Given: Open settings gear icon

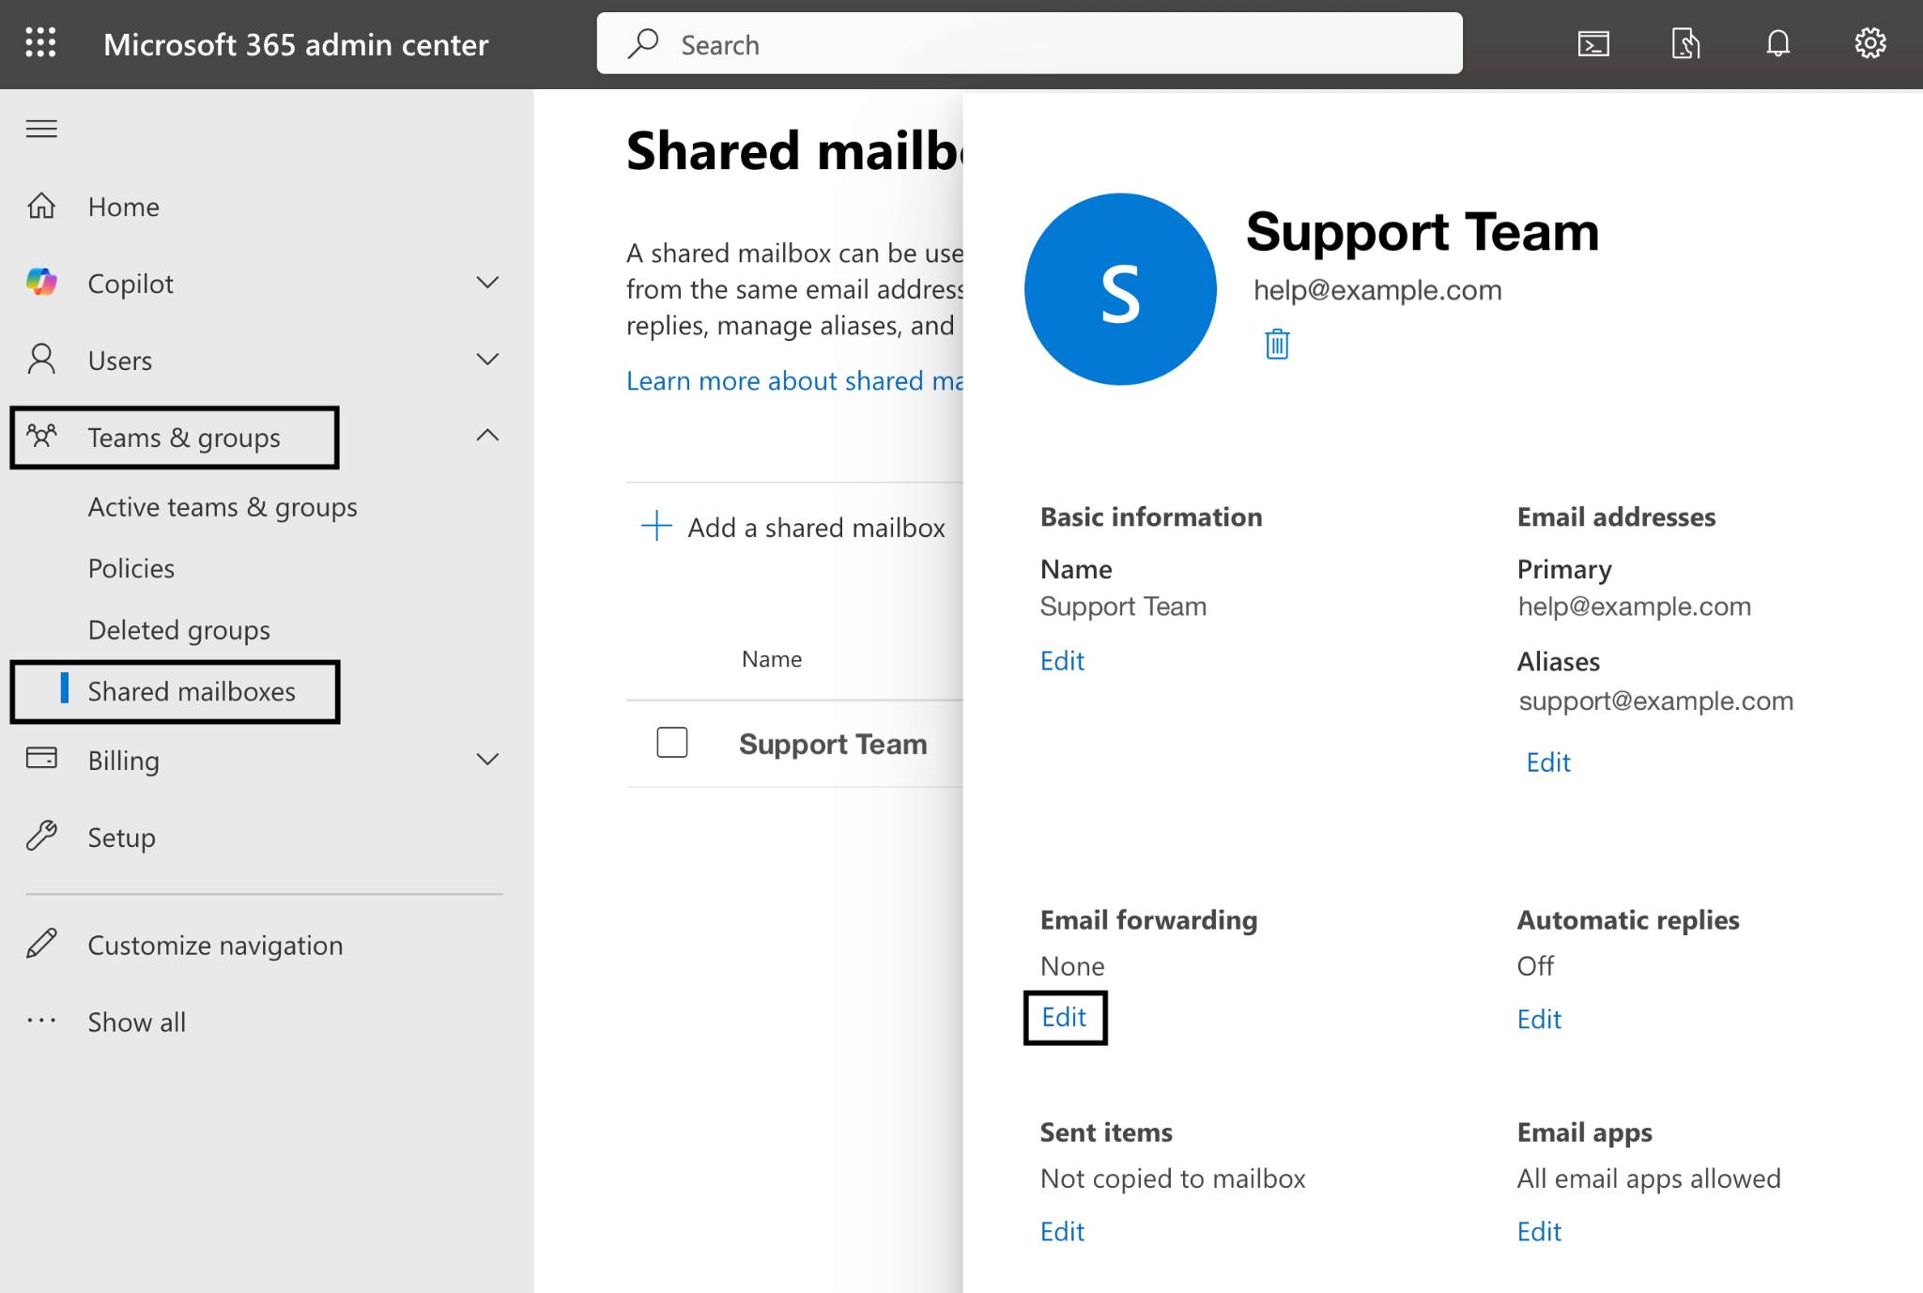Looking at the screenshot, I should click(1869, 43).
